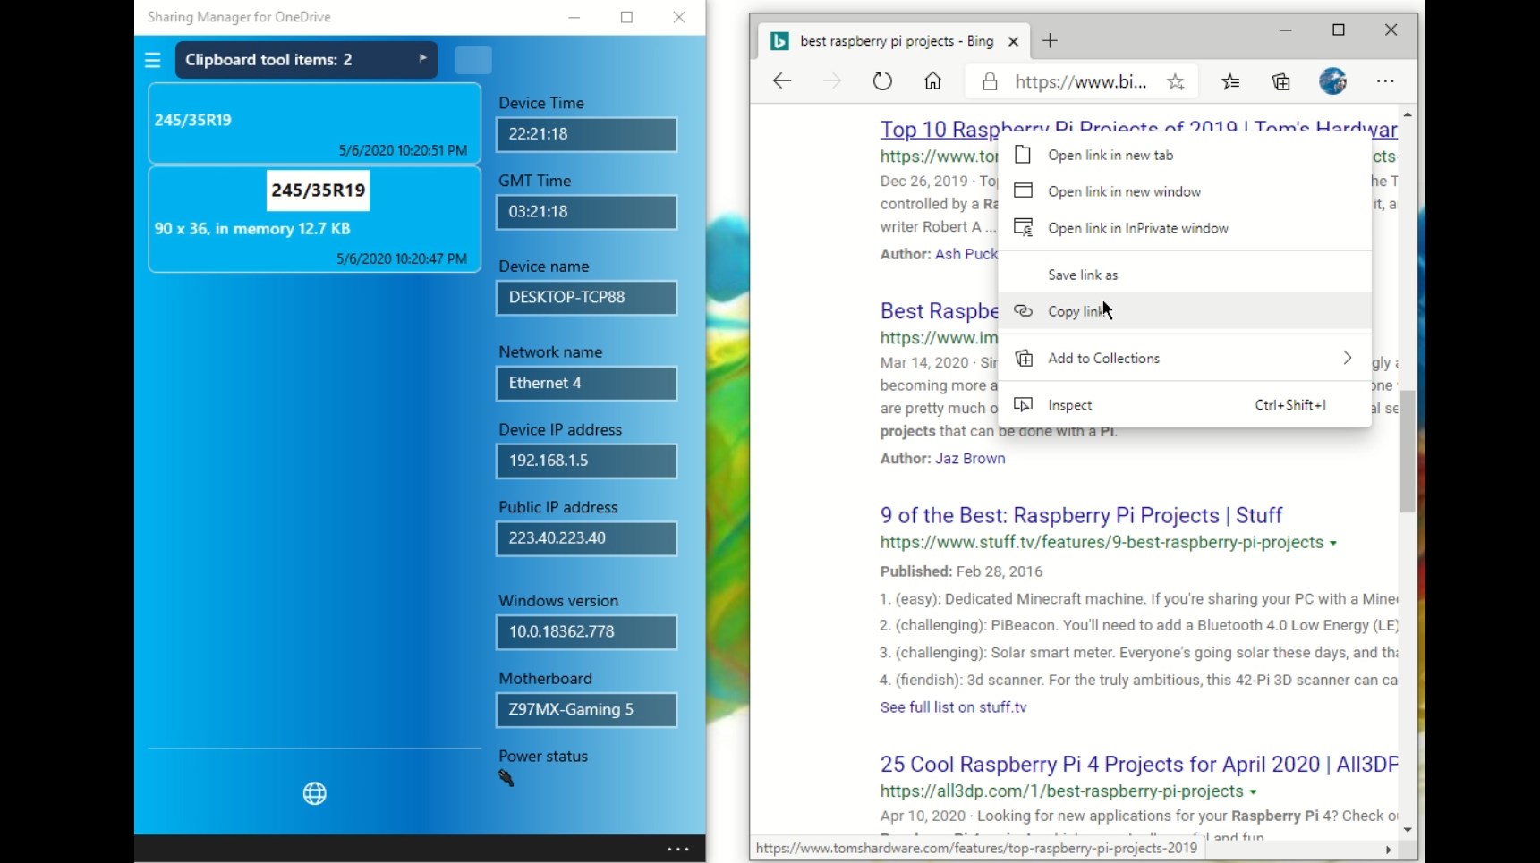Click the blank button beside the Clipboard header

click(473, 60)
